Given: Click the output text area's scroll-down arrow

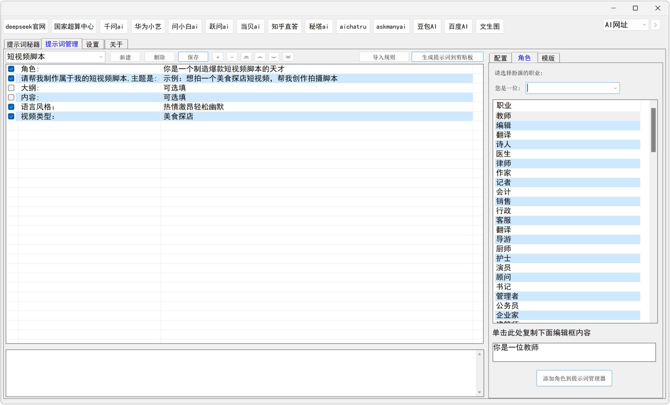Looking at the screenshot, I should point(480,392).
